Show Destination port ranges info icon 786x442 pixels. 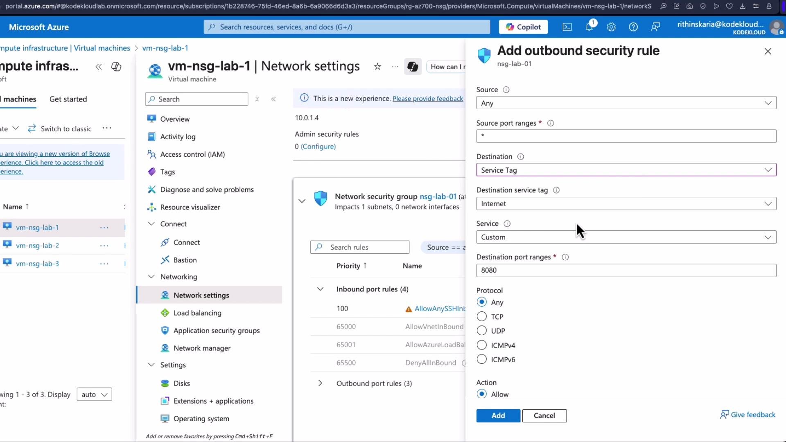[565, 257]
